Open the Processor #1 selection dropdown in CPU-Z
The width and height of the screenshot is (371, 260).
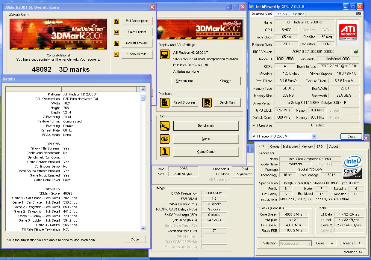[x=309, y=243]
